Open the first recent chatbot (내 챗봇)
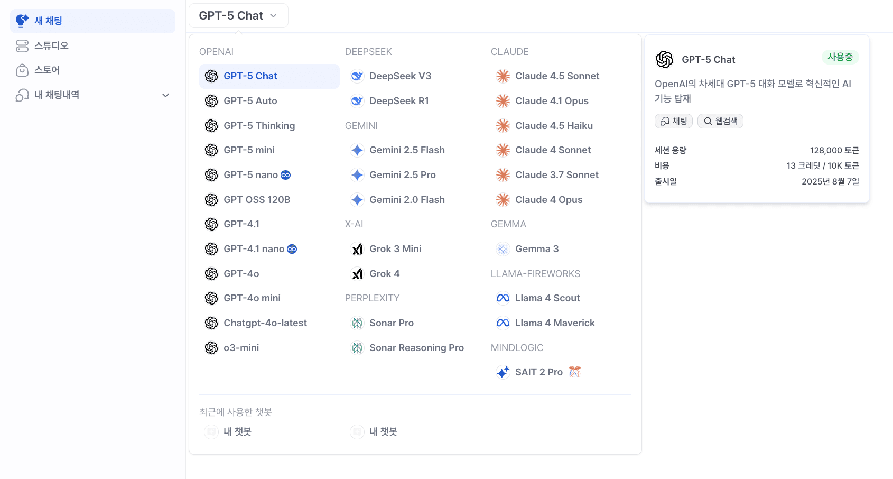Image resolution: width=893 pixels, height=479 pixels. tap(237, 432)
